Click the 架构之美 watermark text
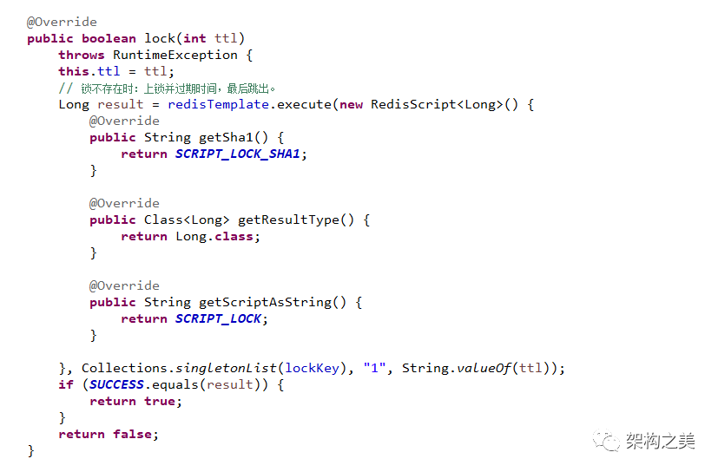Screen dimensions: 718x472 tap(661, 441)
